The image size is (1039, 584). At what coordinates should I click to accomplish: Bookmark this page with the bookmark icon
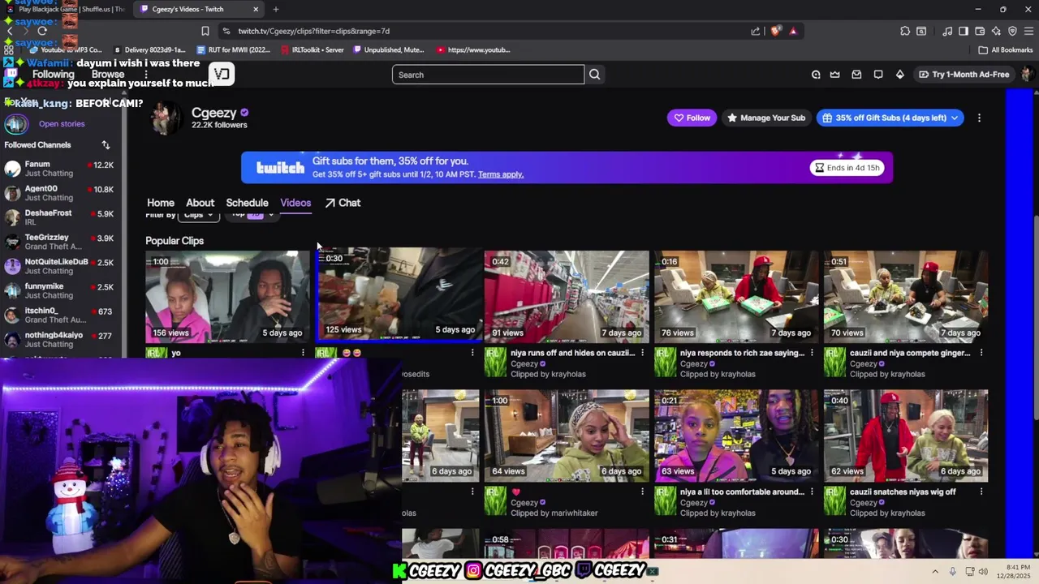[x=205, y=31]
